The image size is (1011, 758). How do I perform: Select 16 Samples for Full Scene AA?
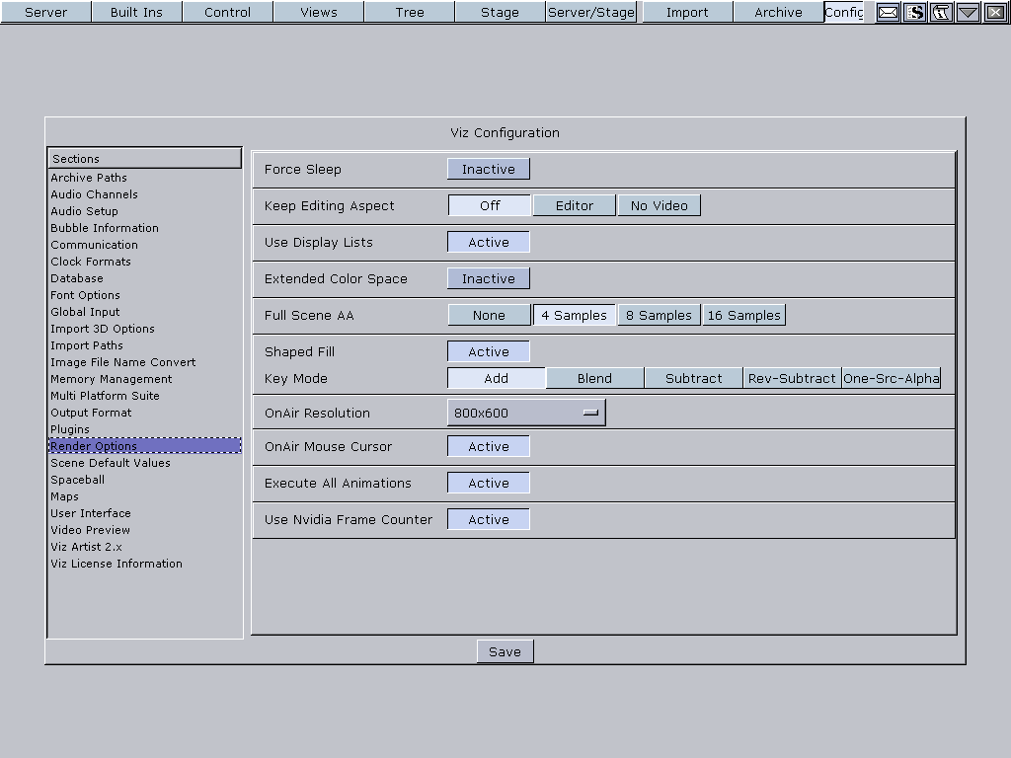point(743,315)
